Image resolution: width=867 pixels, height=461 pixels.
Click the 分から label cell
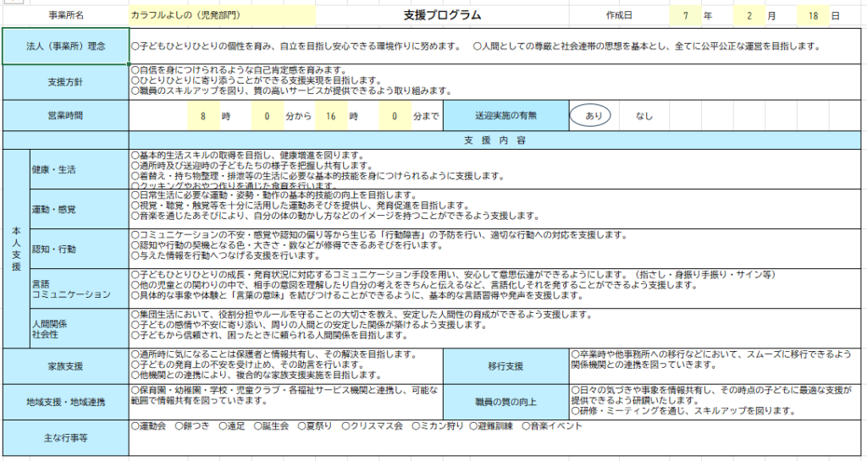tap(299, 117)
